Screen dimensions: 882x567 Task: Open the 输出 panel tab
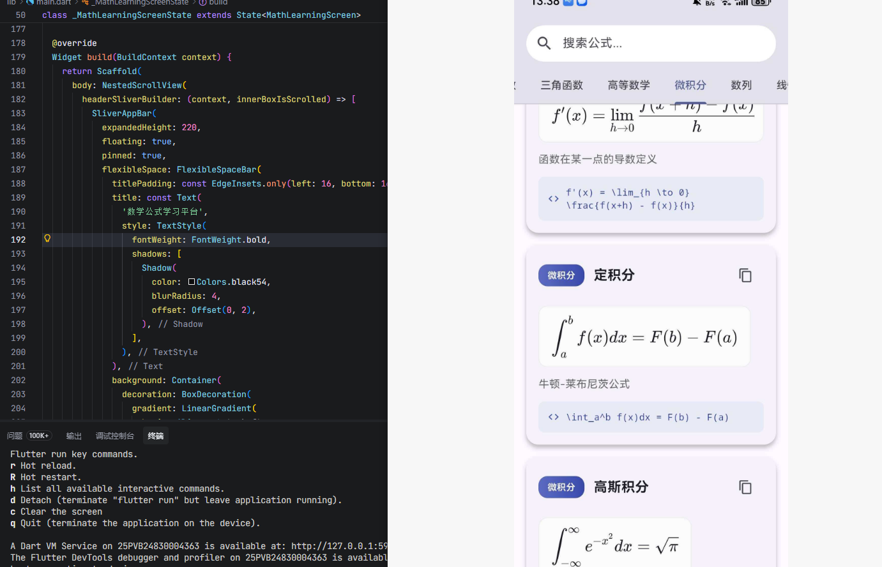(x=74, y=436)
